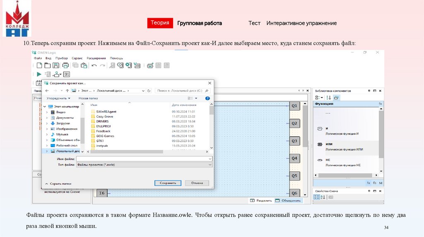The width and height of the screenshot is (424, 237).
Task: Open the Теория slide section
Action: pyautogui.click(x=160, y=23)
